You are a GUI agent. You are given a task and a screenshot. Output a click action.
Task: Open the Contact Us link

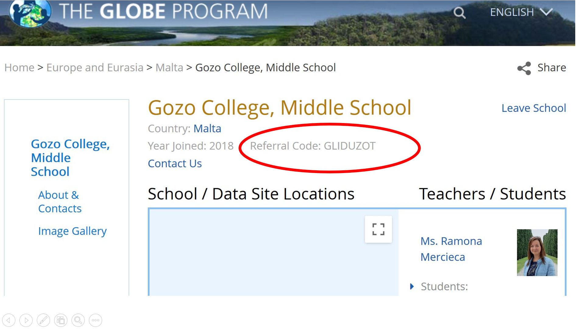175,164
